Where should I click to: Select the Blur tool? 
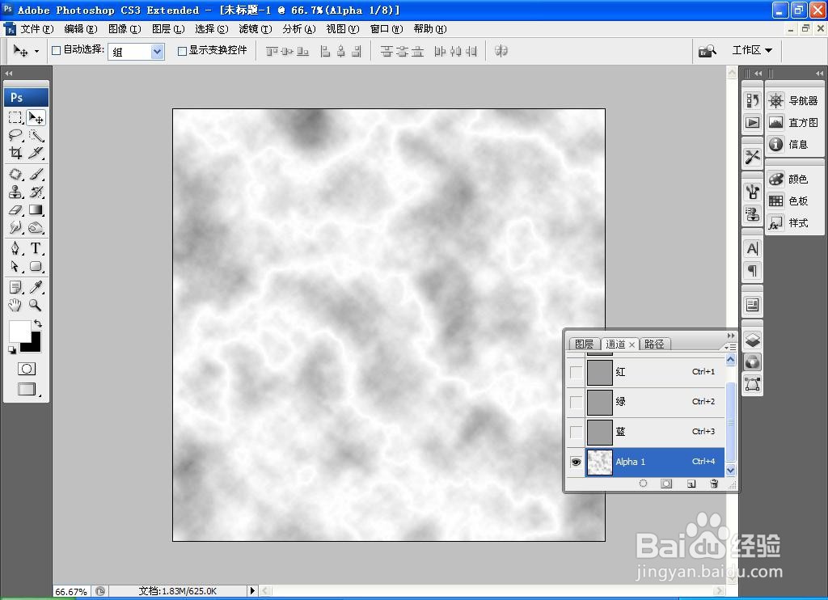[x=16, y=228]
